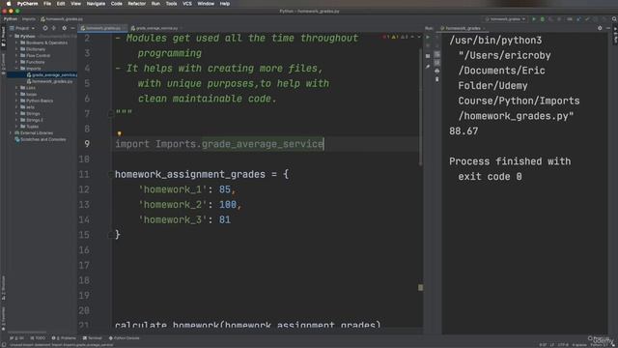Click the Rerun icon in Run panel
This screenshot has height=348, width=618.
428,38
